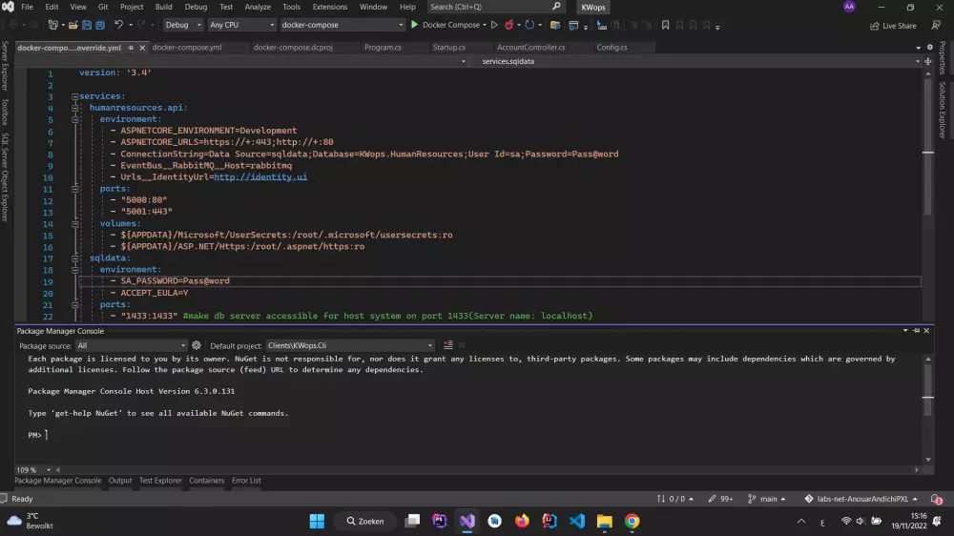
Task: Click the Undo arrow in the toolbar
Action: [119, 25]
